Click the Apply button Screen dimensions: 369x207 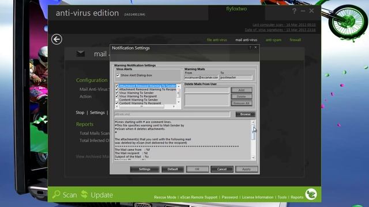pos(246,169)
